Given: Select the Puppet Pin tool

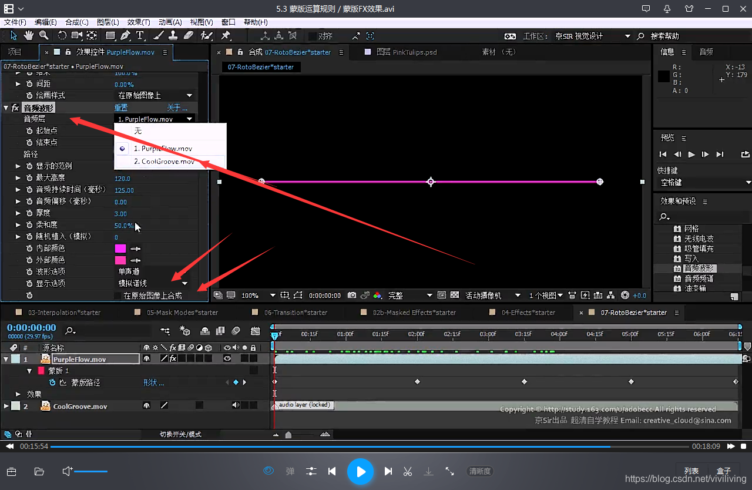Looking at the screenshot, I should coord(226,36).
